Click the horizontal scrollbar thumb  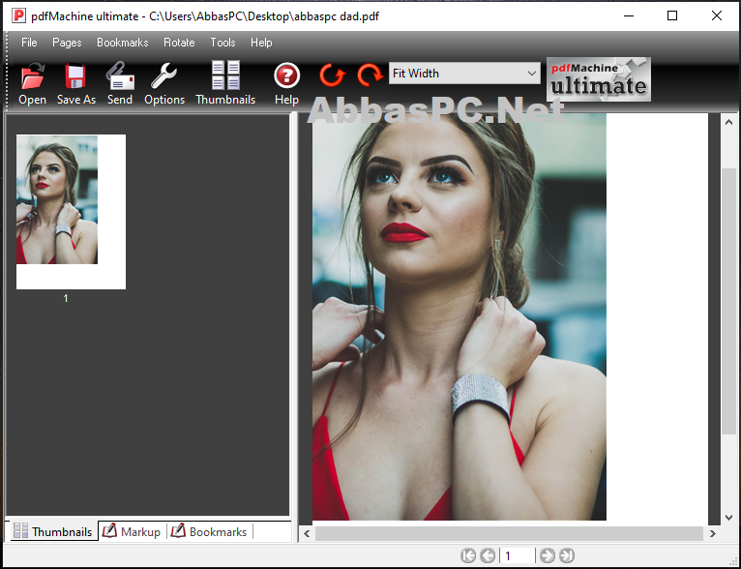(509, 533)
